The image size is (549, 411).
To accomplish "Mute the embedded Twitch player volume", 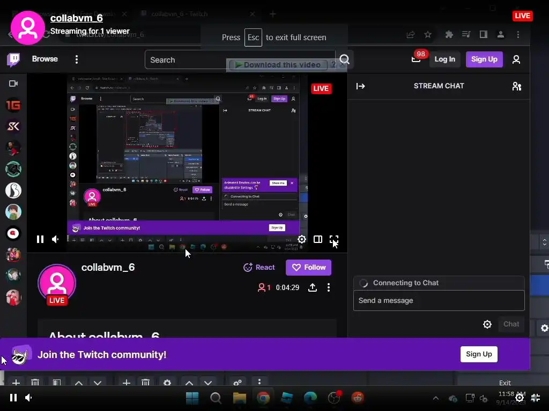I will click(56, 239).
